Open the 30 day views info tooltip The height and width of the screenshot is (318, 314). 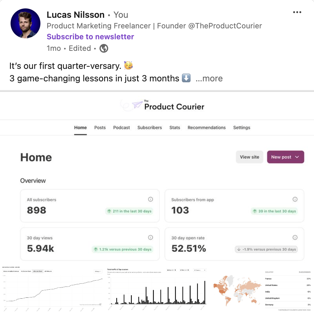(x=150, y=238)
